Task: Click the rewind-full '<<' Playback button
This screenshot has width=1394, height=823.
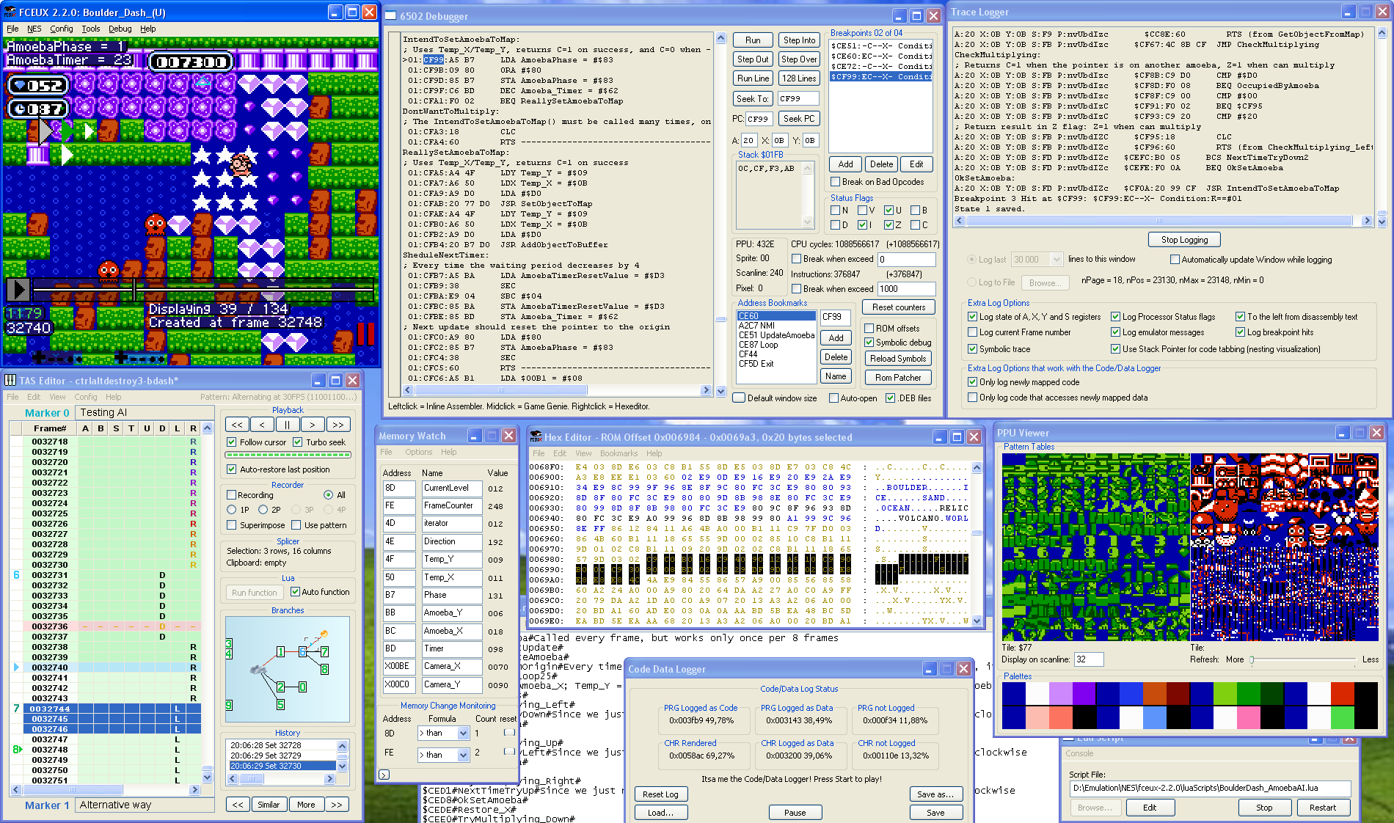Action: pyautogui.click(x=237, y=425)
